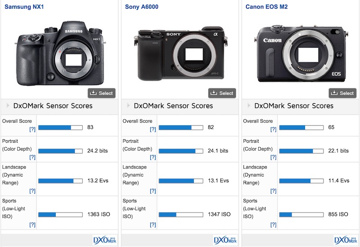Open Portrait Color Depth help for Samsung NX1
The width and height of the screenshot is (360, 247).
pyautogui.click(x=32, y=157)
